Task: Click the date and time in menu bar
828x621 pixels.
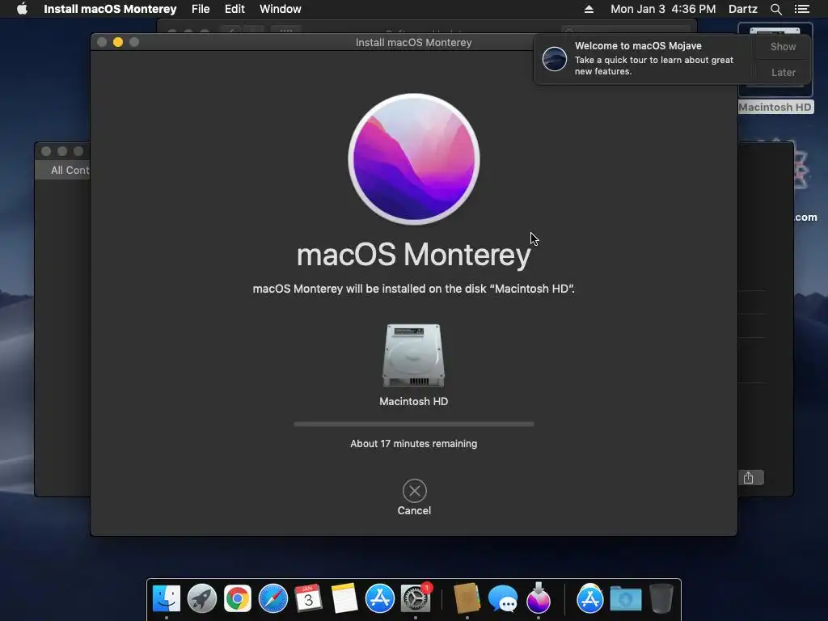Action: click(663, 9)
